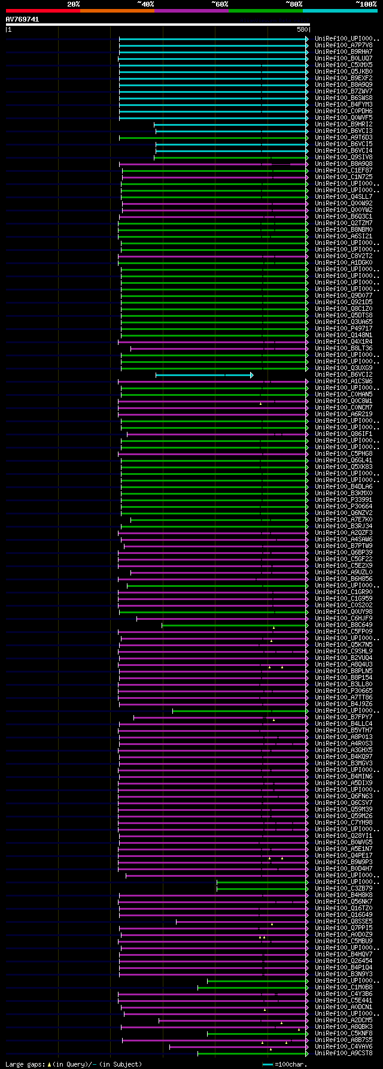Viewport: 383px width, 1069px height.
Task: Click the query end position 580
Action: [302, 29]
